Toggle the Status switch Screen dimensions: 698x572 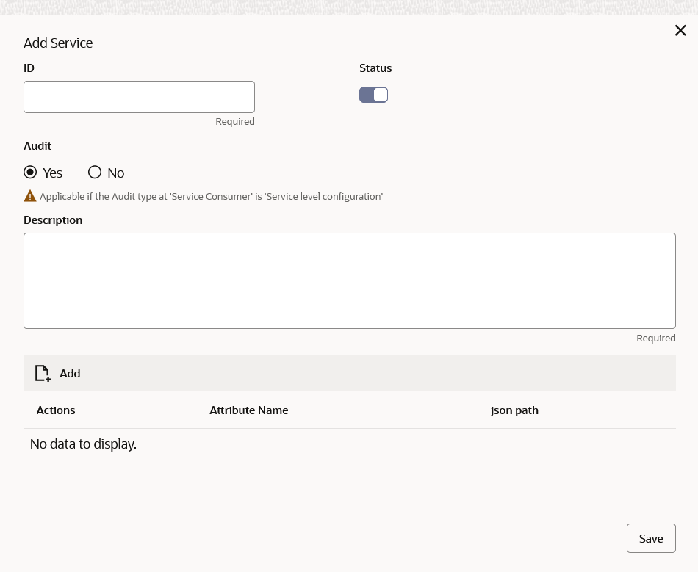coord(373,95)
